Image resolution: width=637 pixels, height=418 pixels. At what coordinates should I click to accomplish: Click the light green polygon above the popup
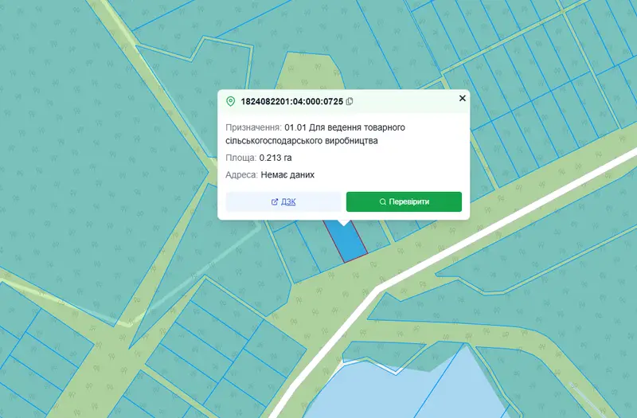click(309, 71)
